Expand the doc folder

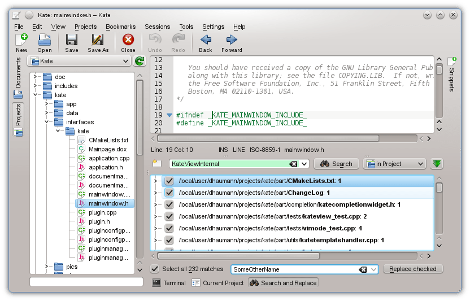36,77
